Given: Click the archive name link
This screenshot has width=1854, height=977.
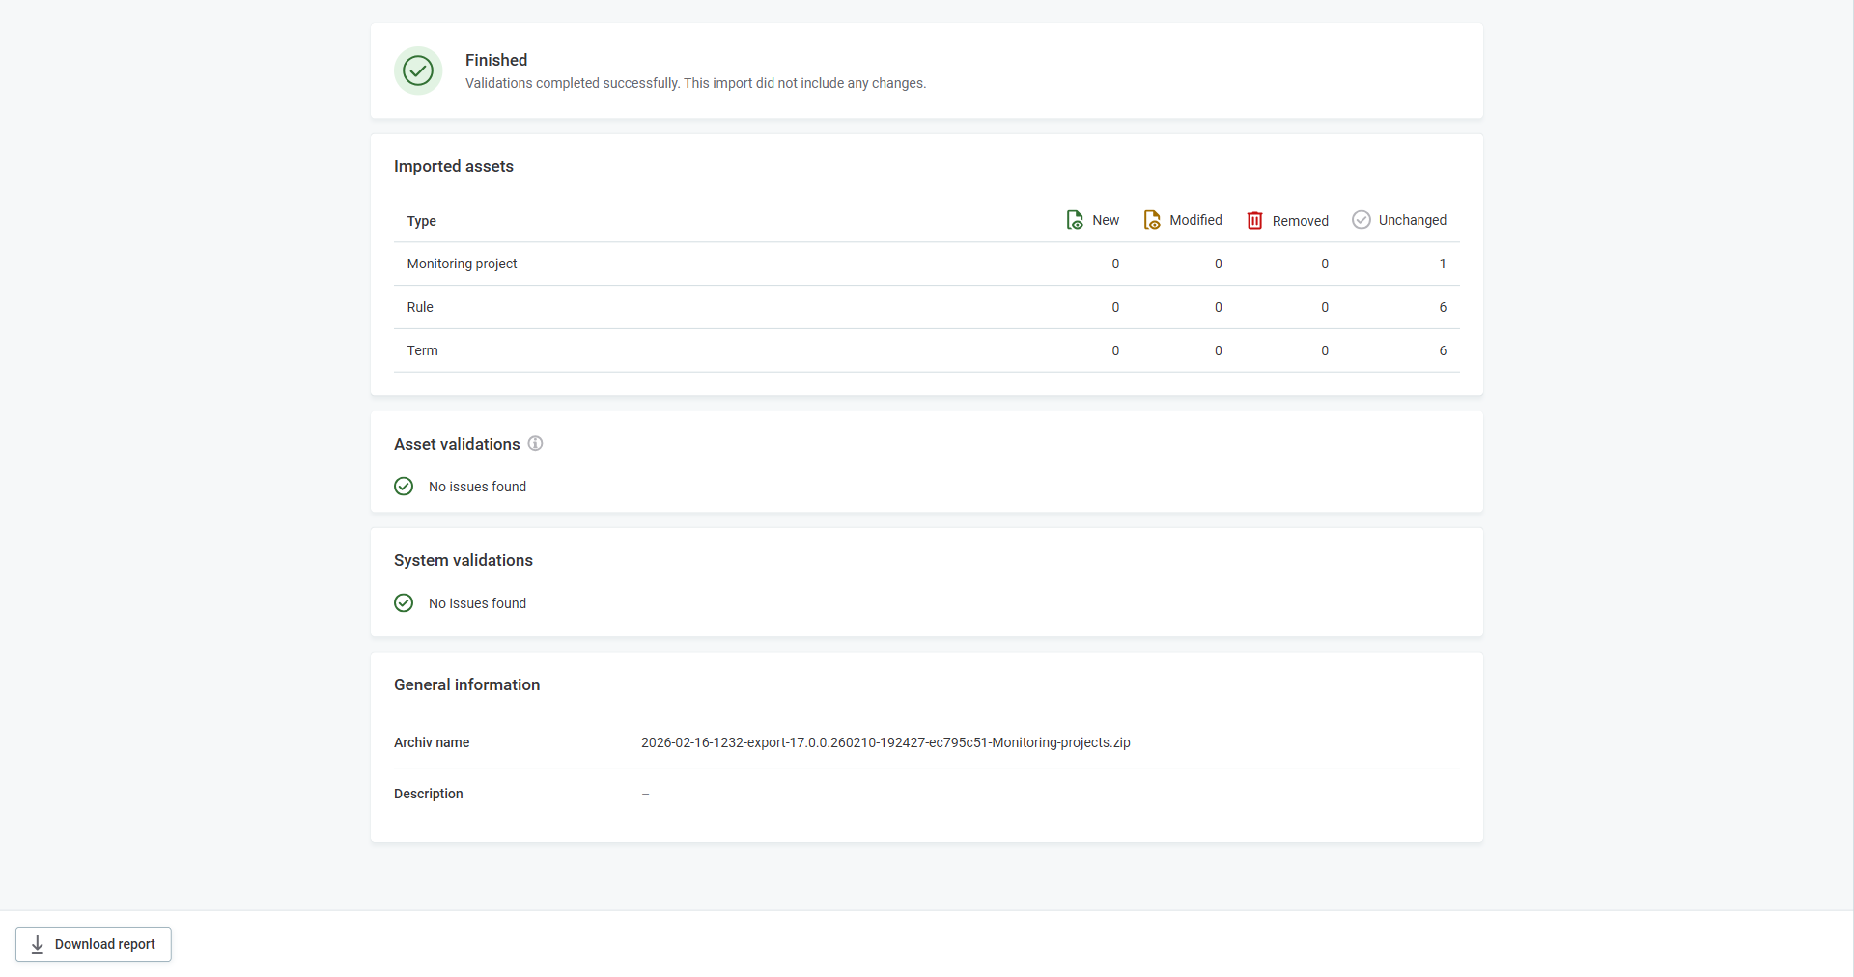Looking at the screenshot, I should click(885, 742).
